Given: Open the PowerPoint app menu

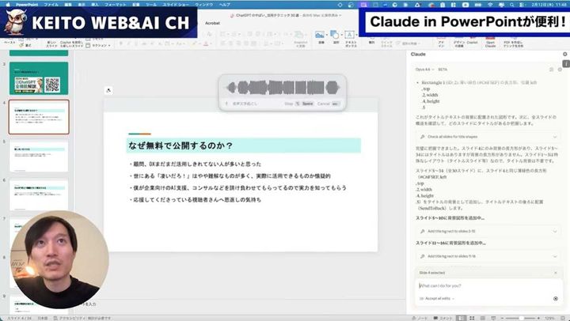Looking at the screenshot, I should [x=27, y=5].
